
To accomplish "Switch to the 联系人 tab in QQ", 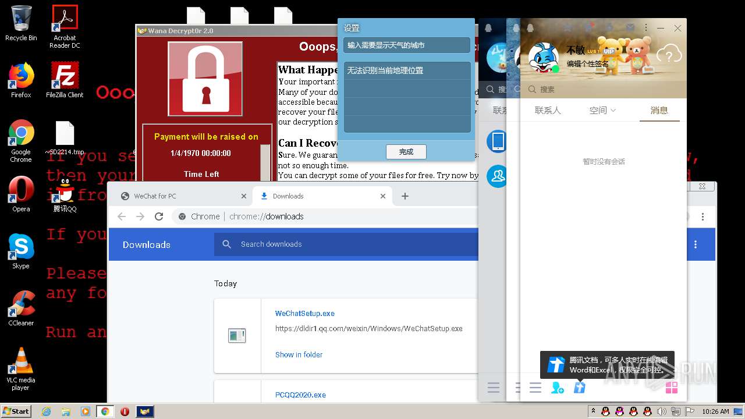I will click(548, 110).
